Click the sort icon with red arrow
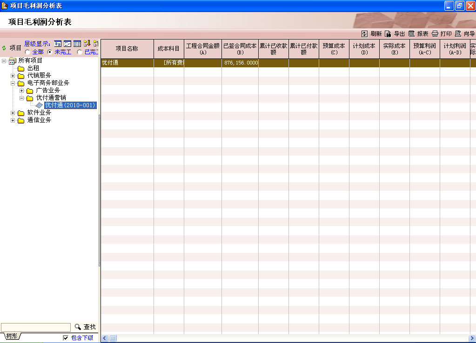The height and width of the screenshot is (343, 476). pos(87,44)
